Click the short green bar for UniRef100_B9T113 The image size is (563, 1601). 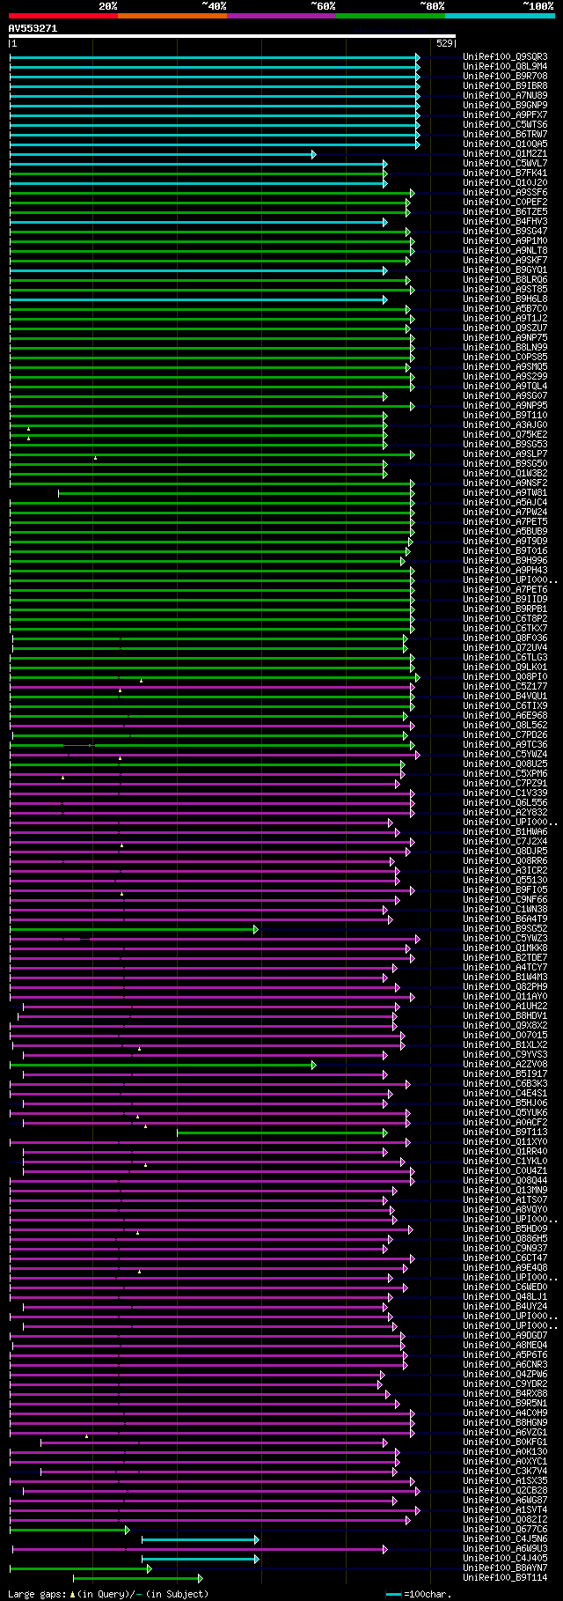[x=281, y=1133]
